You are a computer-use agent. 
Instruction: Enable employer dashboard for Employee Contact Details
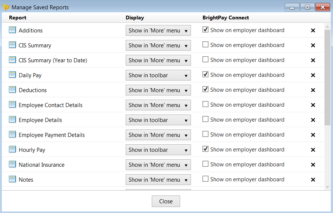[x=205, y=104]
